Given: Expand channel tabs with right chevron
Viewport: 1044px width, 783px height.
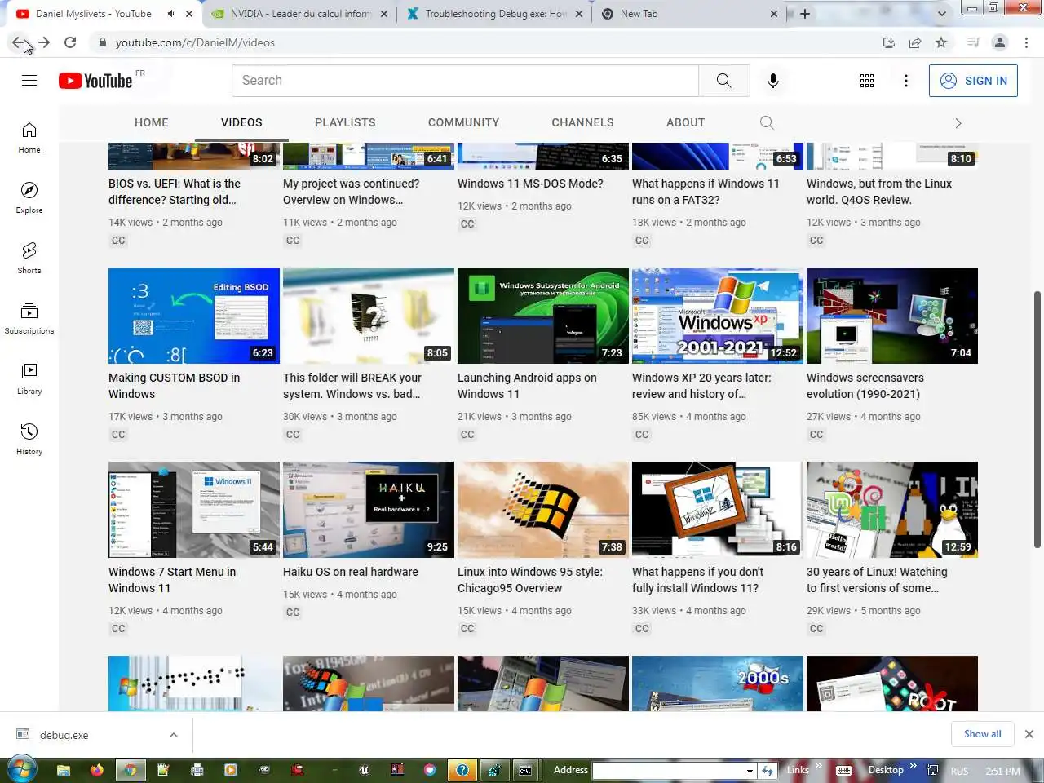Looking at the screenshot, I should pyautogui.click(x=958, y=123).
